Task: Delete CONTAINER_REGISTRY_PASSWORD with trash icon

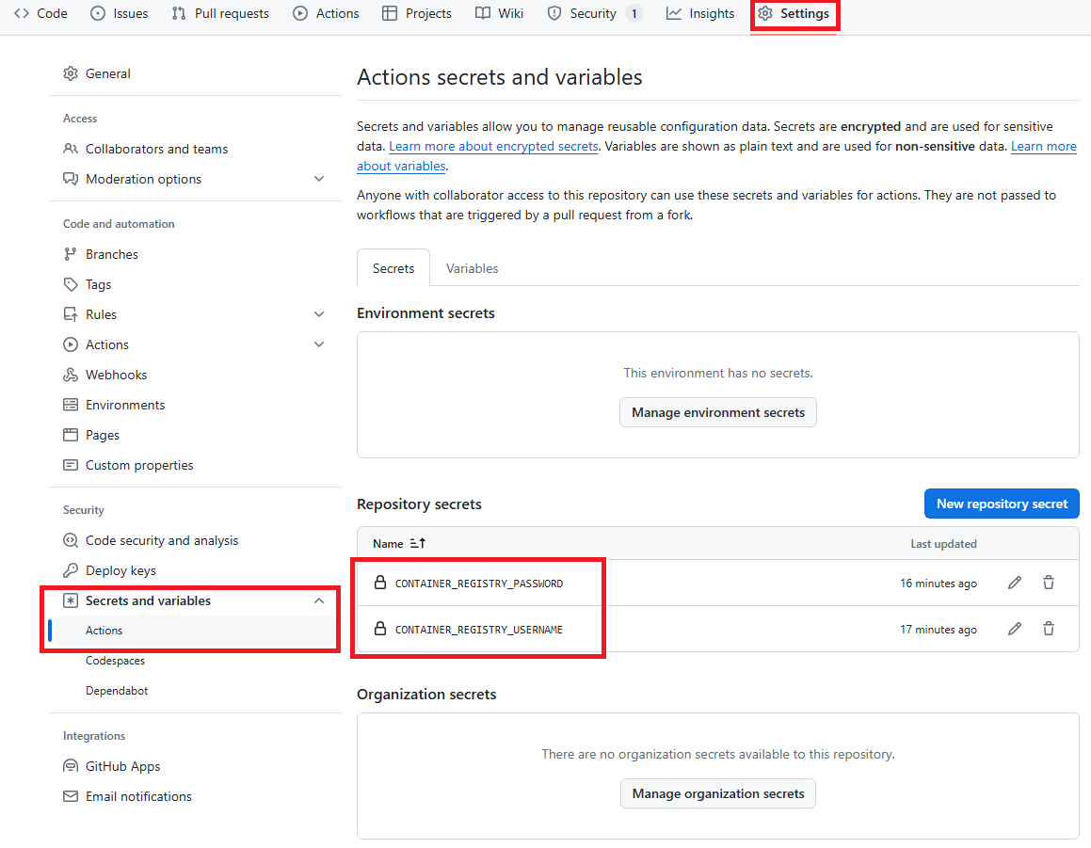Action: coord(1049,583)
